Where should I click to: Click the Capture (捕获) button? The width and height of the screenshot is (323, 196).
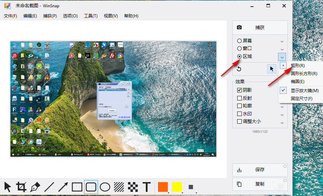point(260,27)
